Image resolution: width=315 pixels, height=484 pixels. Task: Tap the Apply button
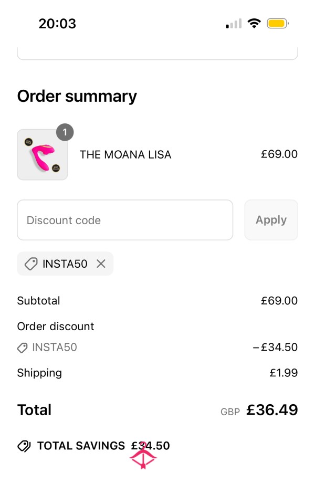[x=271, y=220]
